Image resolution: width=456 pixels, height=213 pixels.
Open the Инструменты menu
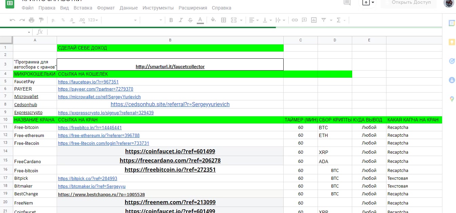pos(158,8)
